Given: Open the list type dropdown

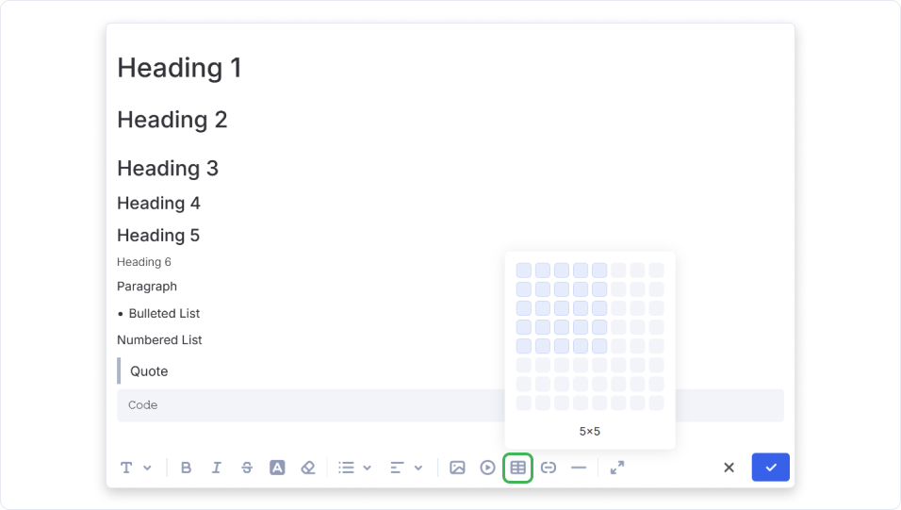Looking at the screenshot, I should [x=354, y=468].
